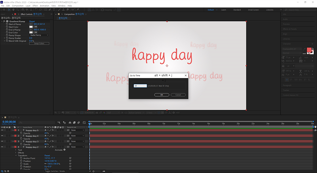Image resolution: width=317 pixels, height=173 pixels.
Task: Select the Clone Stamp tool
Action: (x=63, y=10)
